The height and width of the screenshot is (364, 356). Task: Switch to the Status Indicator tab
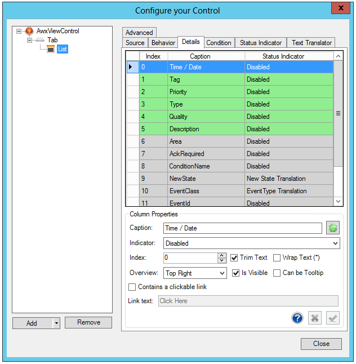pos(261,43)
